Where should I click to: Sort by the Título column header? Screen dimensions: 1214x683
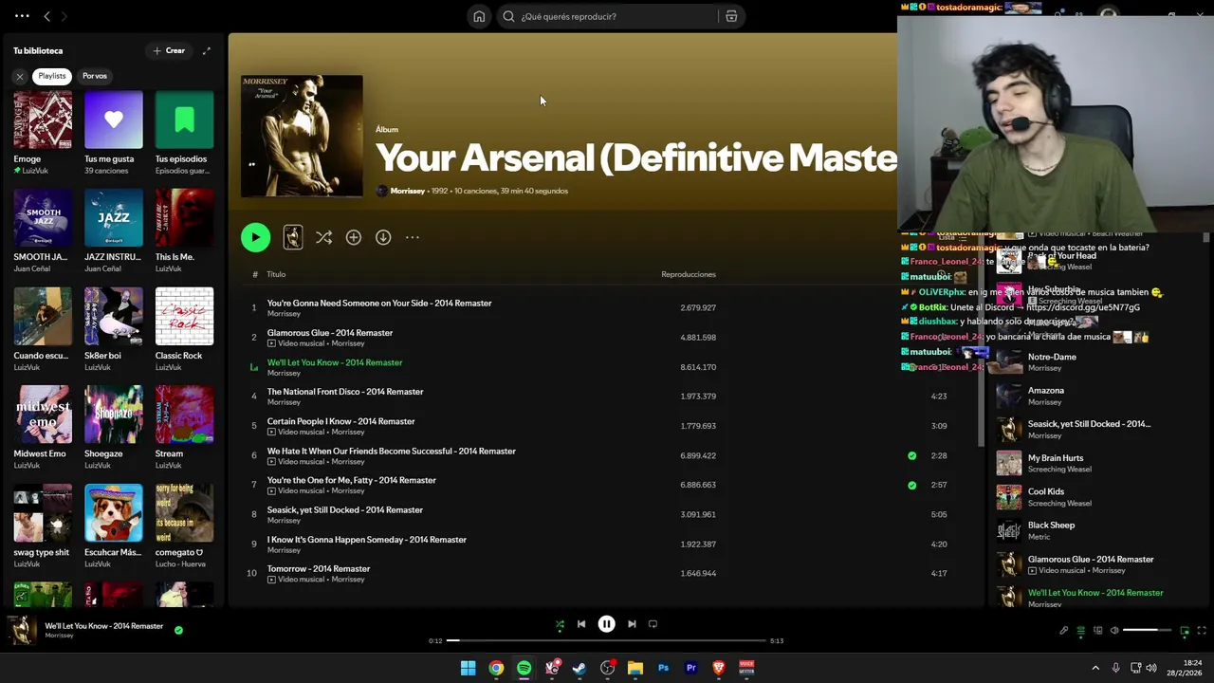tap(276, 274)
